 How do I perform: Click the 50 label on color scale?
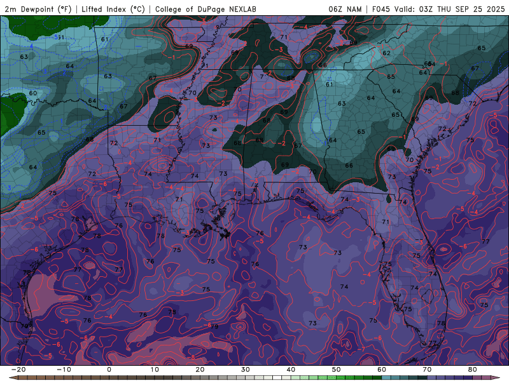[337, 370]
